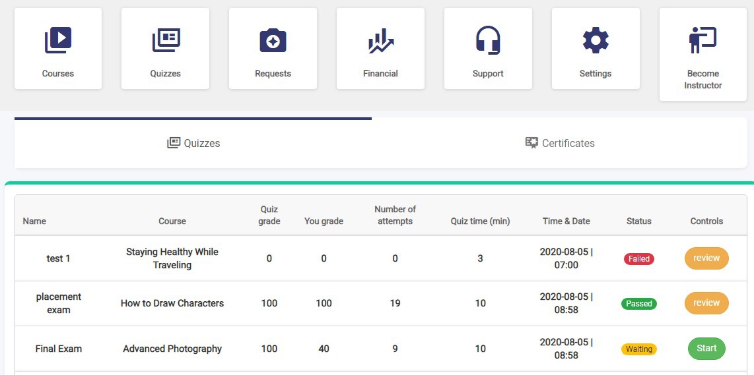Click the Failed status badge
Image resolution: width=754 pixels, height=375 pixels.
click(x=638, y=259)
